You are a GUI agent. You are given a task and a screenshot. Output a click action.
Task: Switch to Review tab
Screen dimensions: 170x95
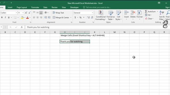pos(54,7)
